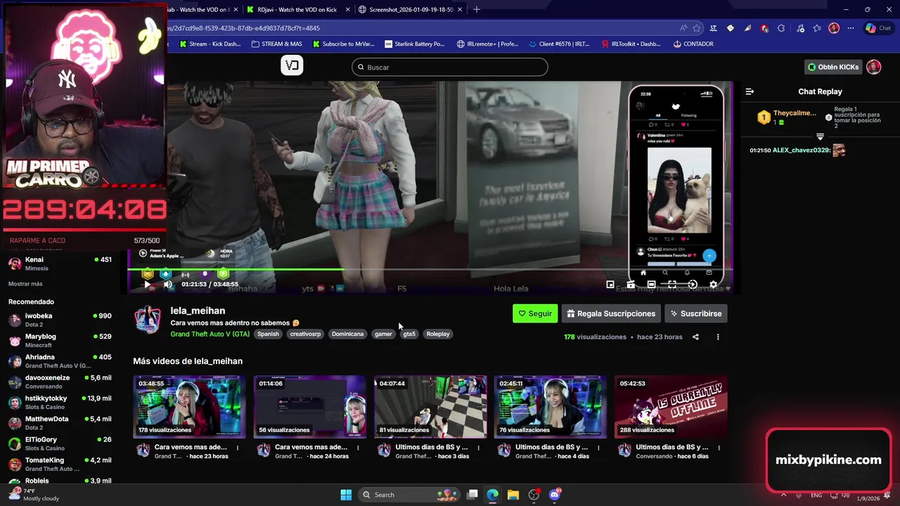
Task: Open the Windows Start menu
Action: point(346,495)
